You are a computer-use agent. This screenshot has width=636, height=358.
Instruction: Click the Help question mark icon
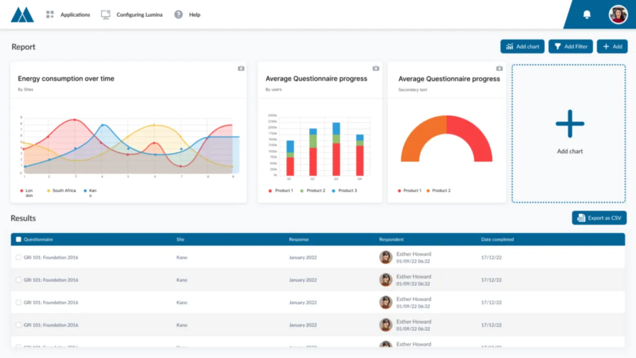tap(179, 15)
